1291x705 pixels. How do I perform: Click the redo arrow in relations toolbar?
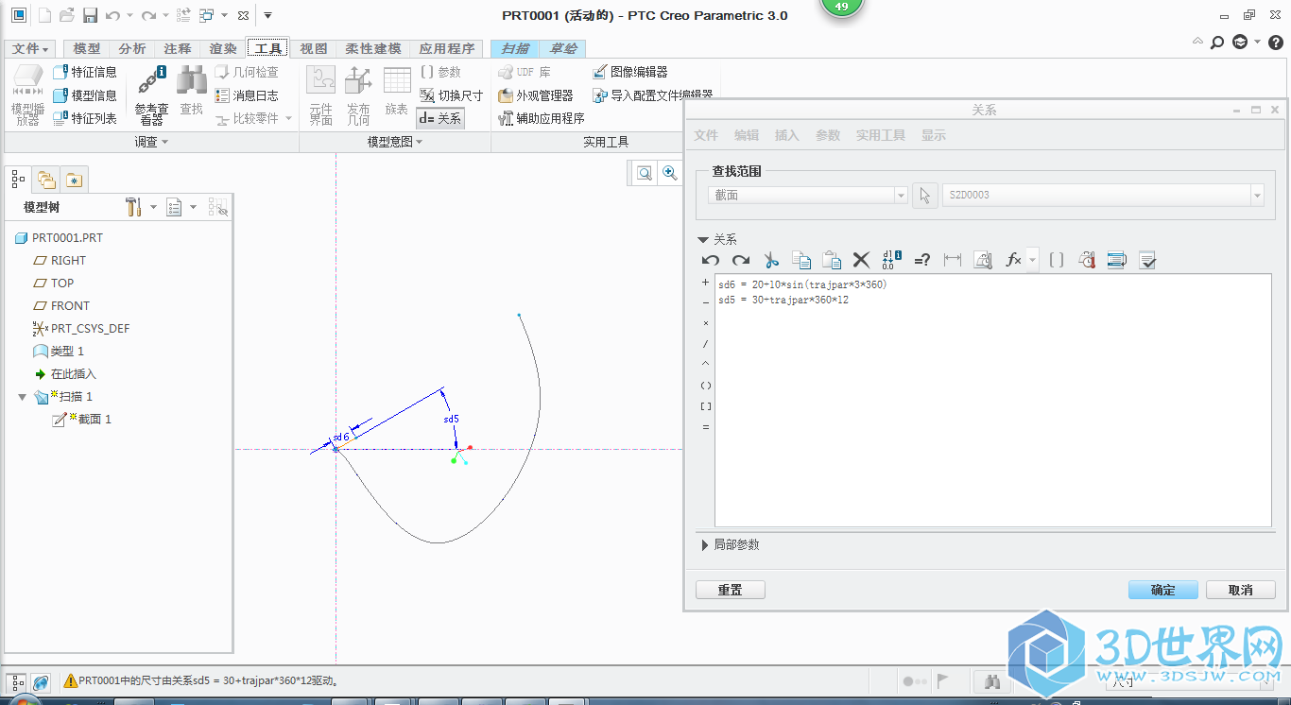(741, 260)
